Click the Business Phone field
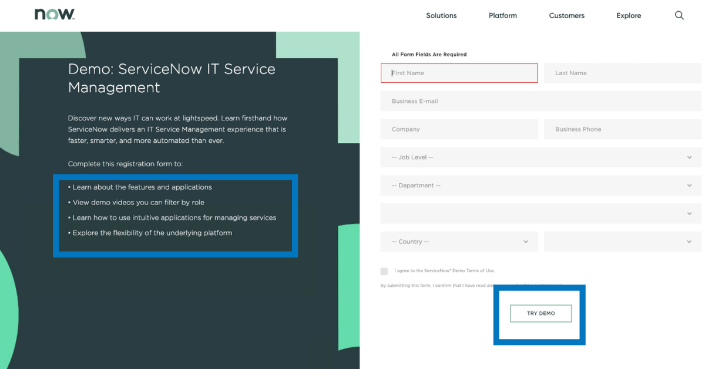The image size is (705, 369). [623, 129]
